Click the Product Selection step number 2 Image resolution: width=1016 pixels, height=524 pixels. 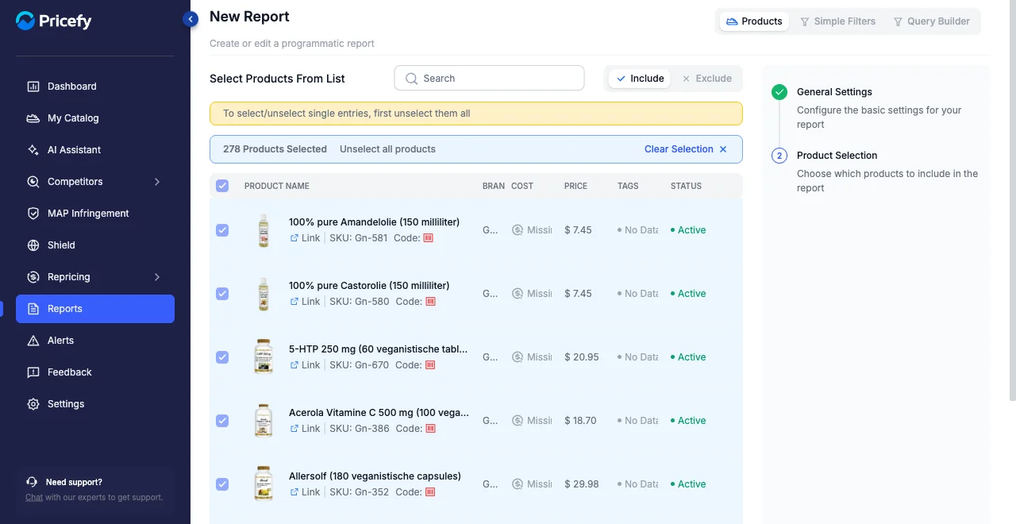779,156
